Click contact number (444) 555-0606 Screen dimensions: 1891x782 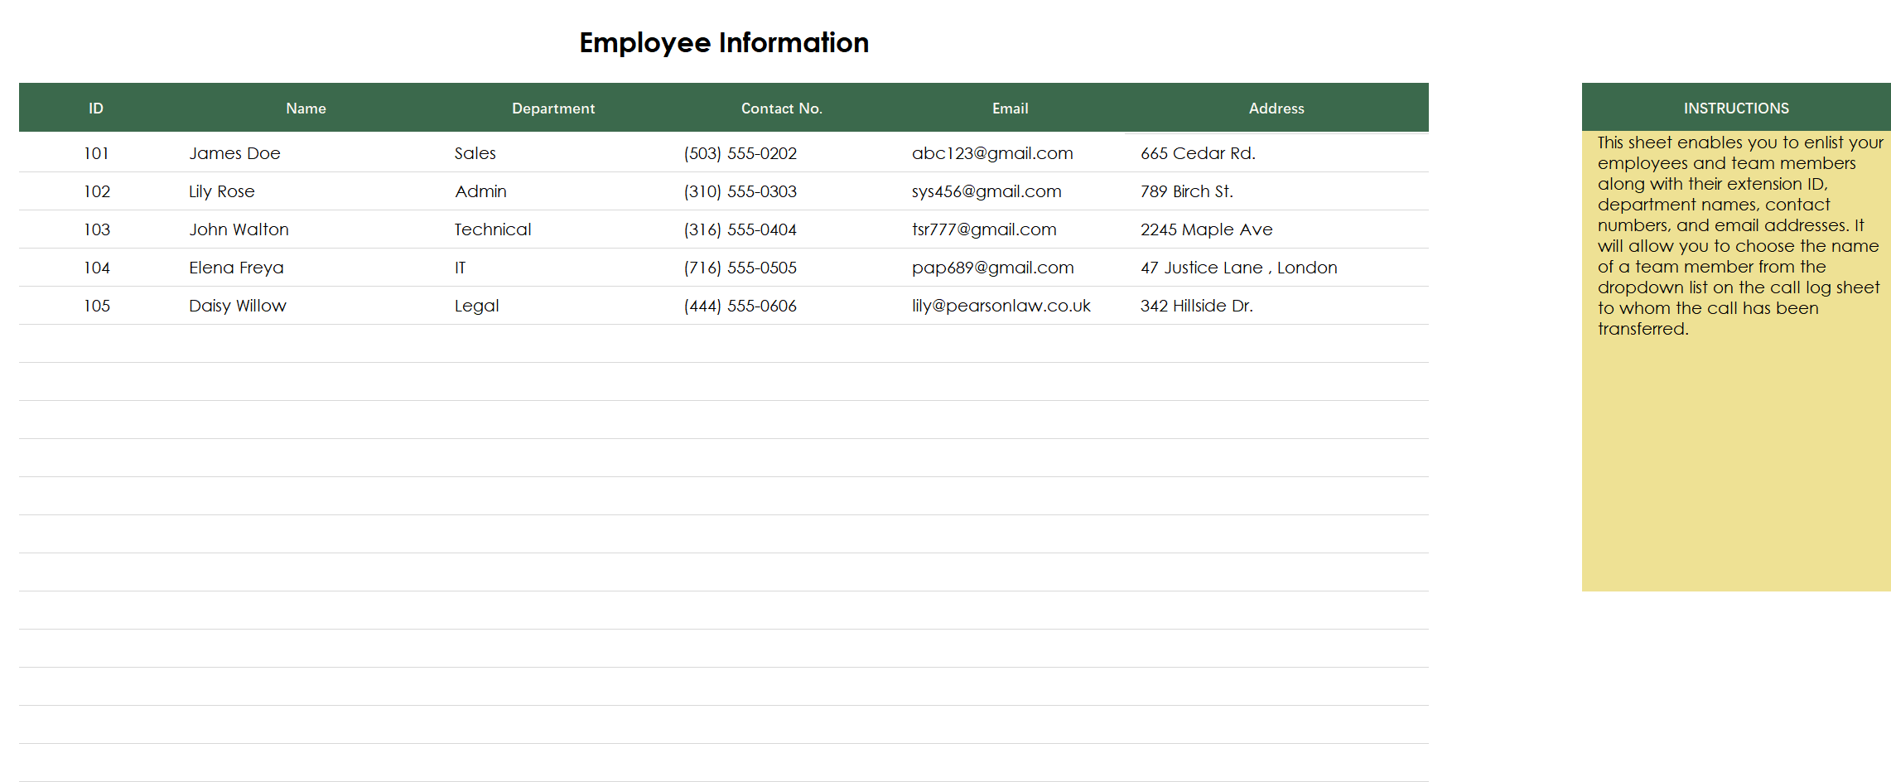(740, 306)
